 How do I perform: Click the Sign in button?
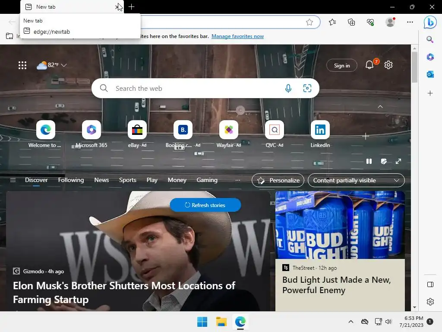pos(342,66)
